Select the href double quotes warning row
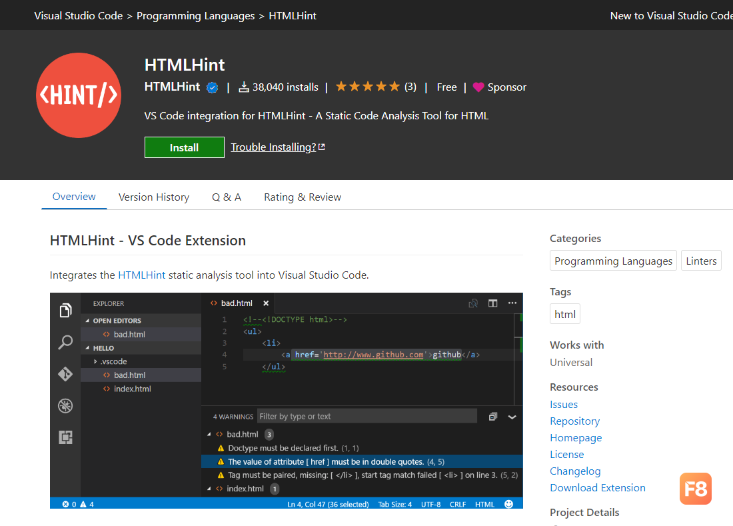 (x=362, y=461)
